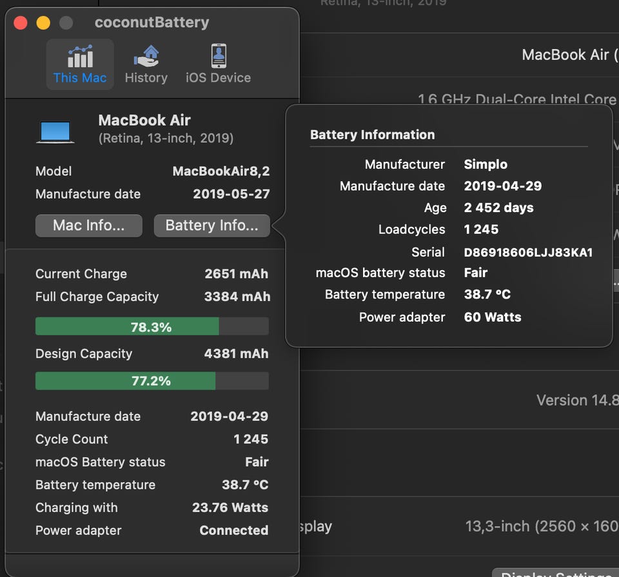
Task: Open the History tab icon
Action: [146, 57]
